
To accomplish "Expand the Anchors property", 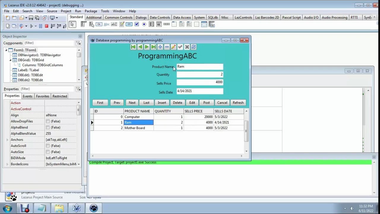I will pyautogui.click(x=7, y=140).
